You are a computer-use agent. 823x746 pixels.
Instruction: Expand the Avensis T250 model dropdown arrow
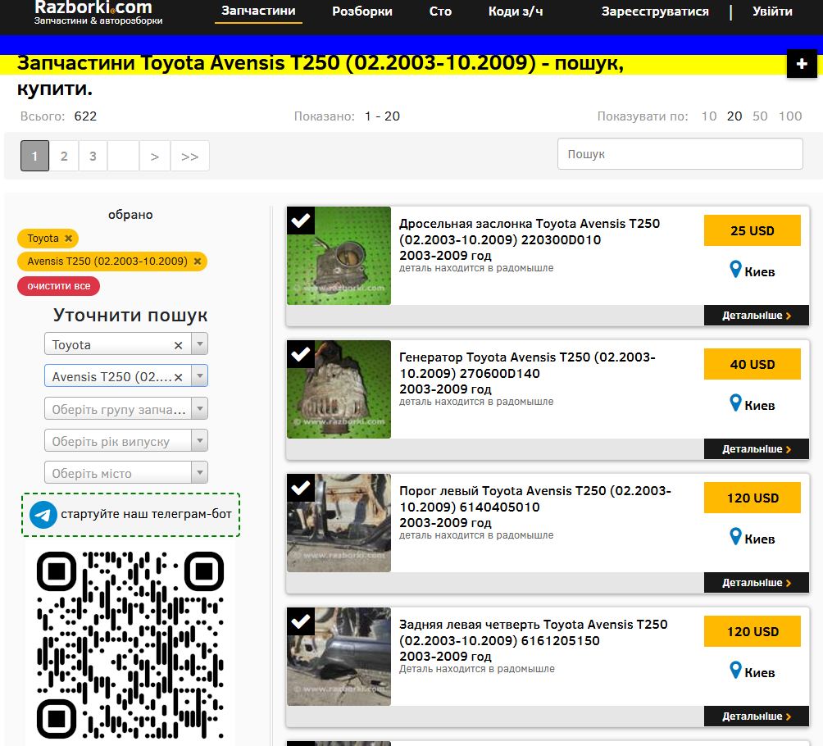(x=199, y=376)
